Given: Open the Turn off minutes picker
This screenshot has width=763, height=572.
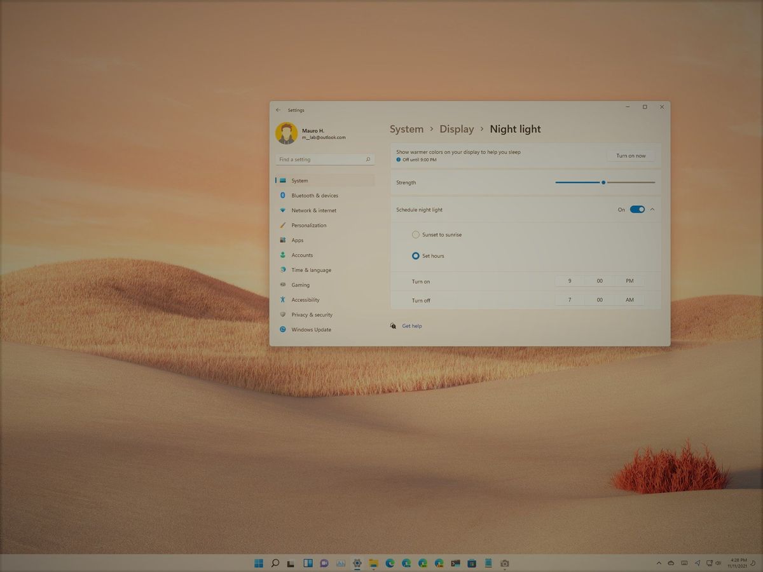Looking at the screenshot, I should point(600,300).
